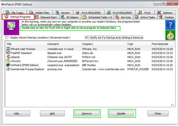Open the Options tab
This screenshot has height=126, width=179.
[165, 13]
